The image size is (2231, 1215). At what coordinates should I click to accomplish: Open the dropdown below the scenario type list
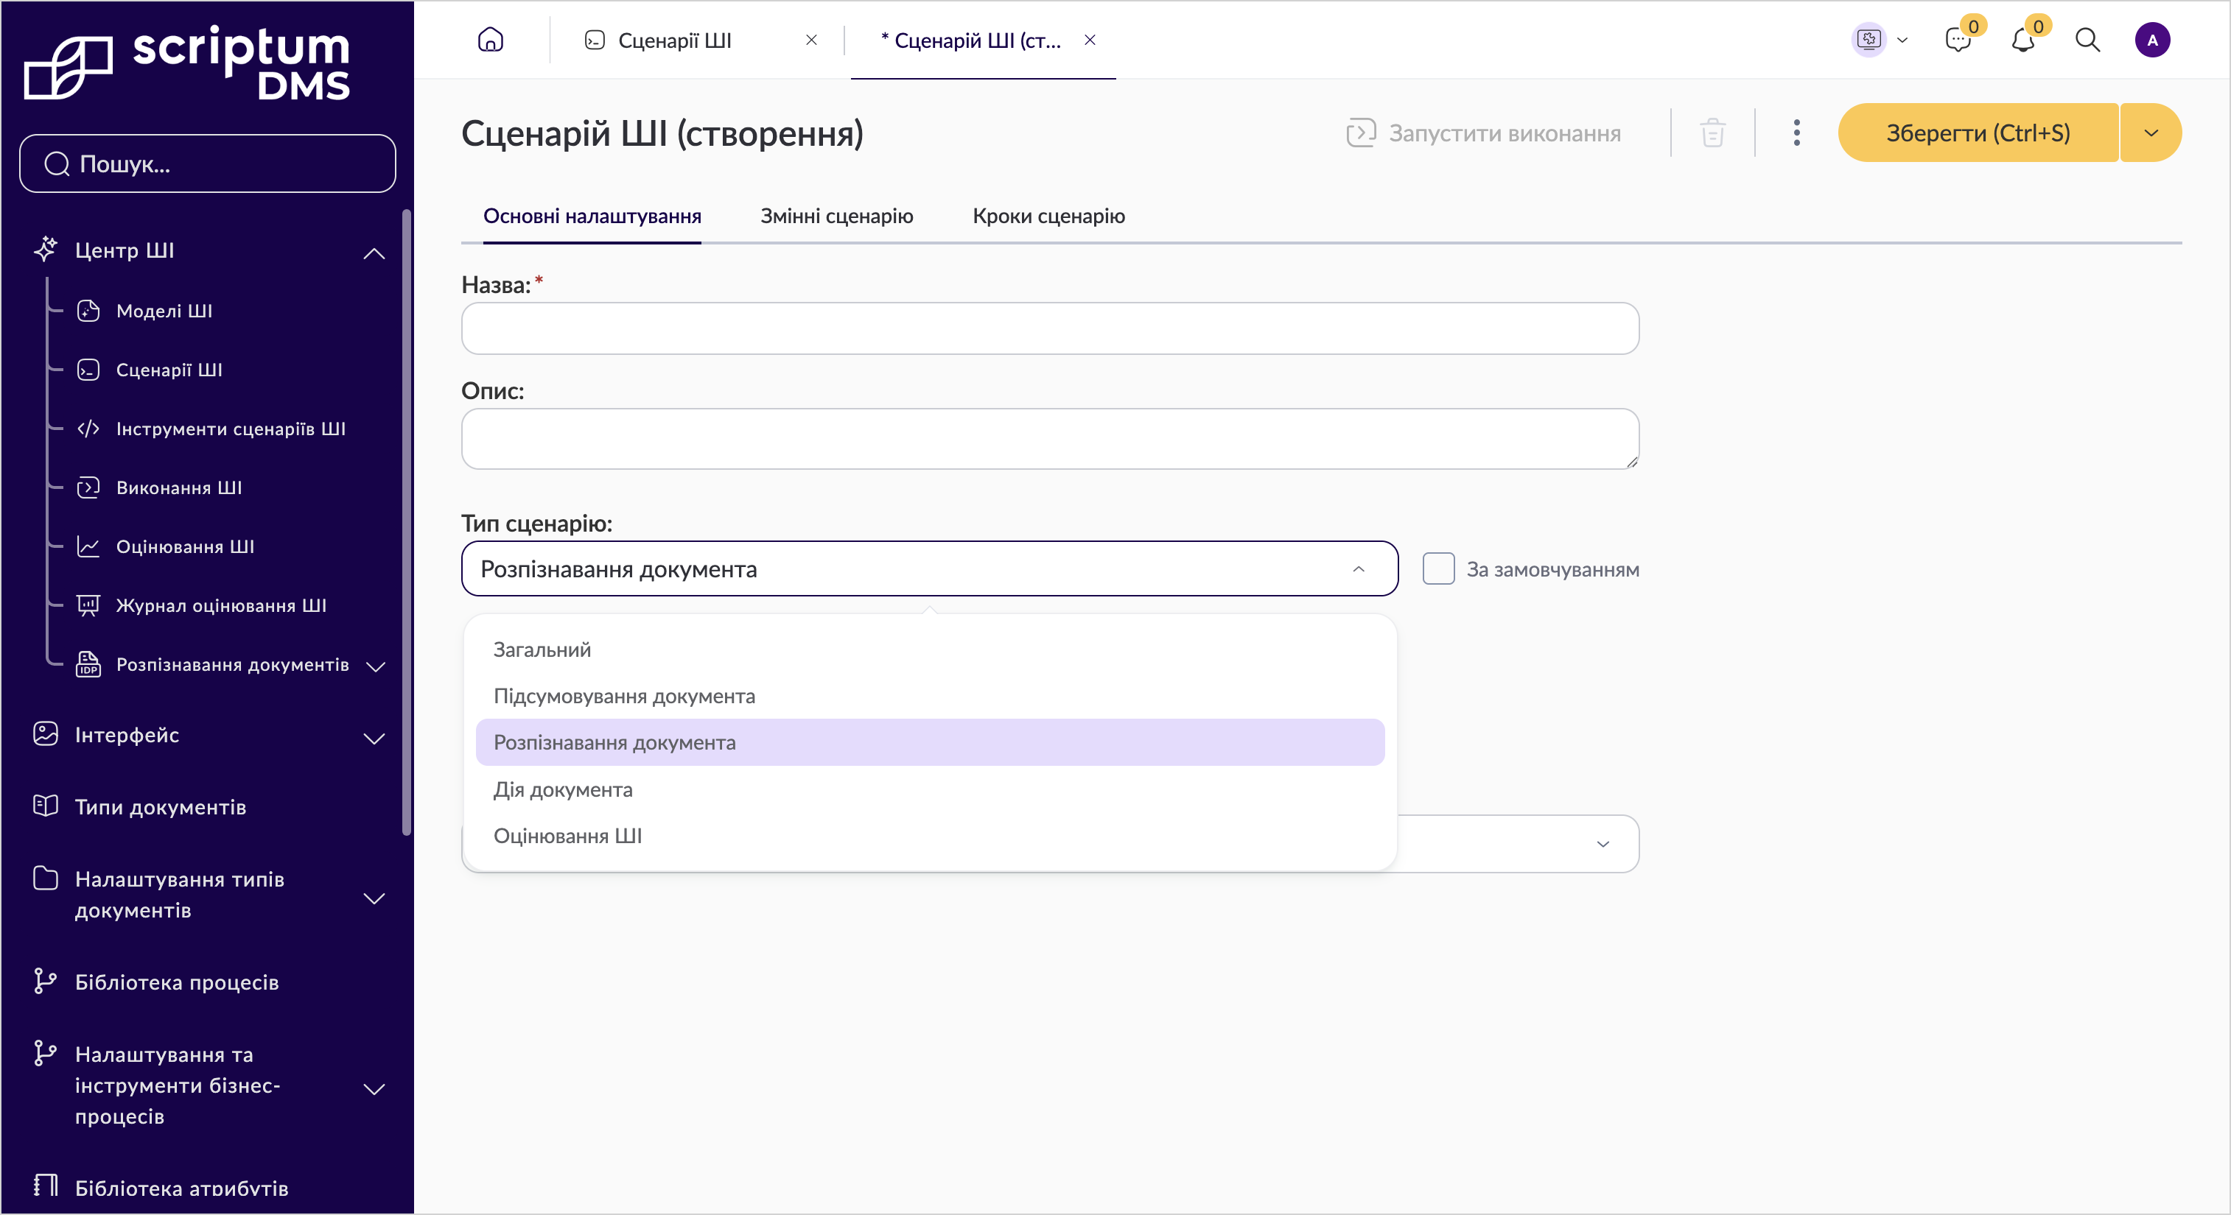1603,844
